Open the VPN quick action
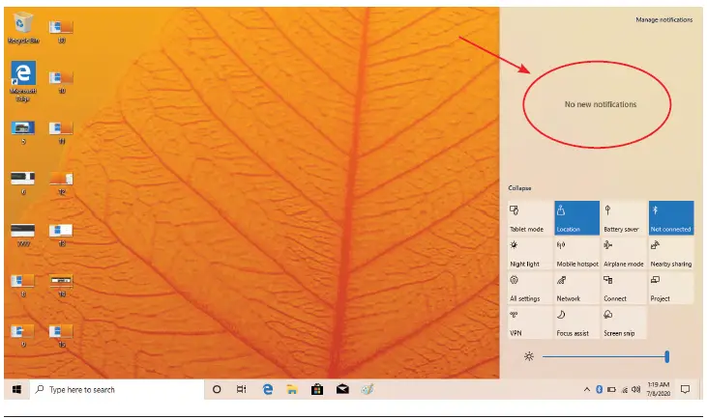Viewport: 707px width, 419px height. tap(530, 322)
